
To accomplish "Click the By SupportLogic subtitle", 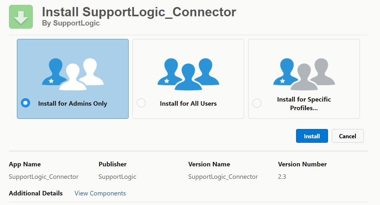I will point(71,23).
